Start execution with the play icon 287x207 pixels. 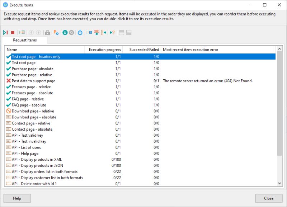5,33
